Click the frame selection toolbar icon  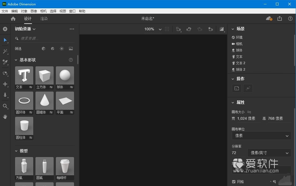point(178,29)
